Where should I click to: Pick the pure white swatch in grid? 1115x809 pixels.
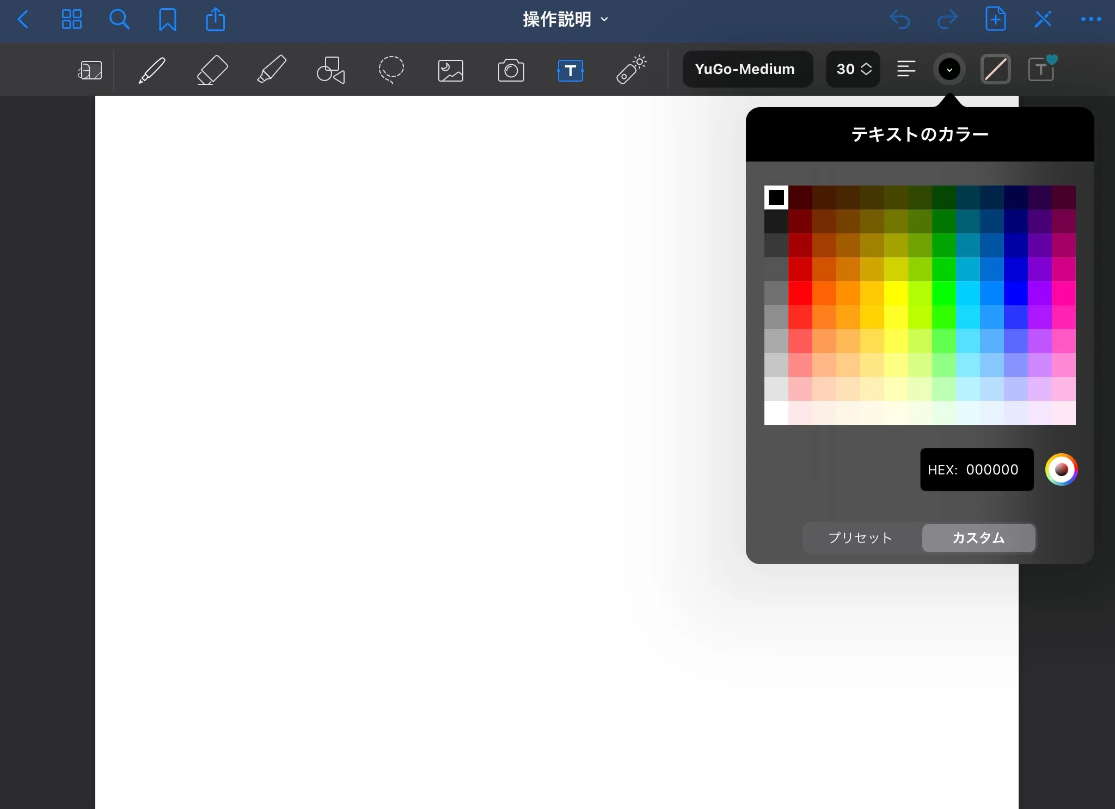pos(776,413)
